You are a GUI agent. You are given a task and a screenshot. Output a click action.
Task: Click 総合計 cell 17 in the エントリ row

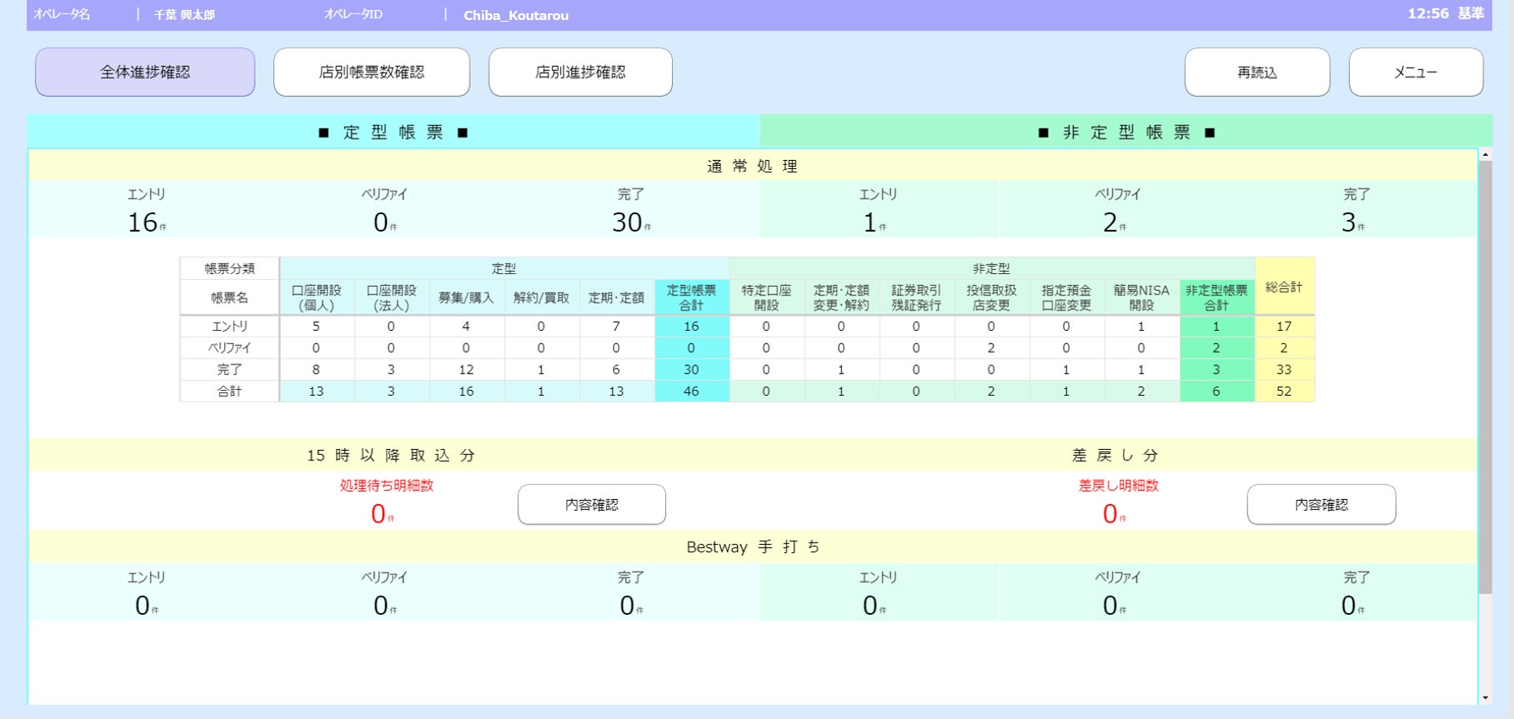(x=1285, y=327)
